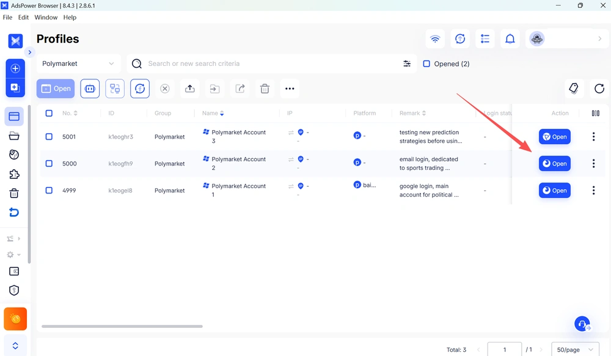Image resolution: width=611 pixels, height=356 pixels.
Task: Open the advanced search filter sliders
Action: point(407,64)
